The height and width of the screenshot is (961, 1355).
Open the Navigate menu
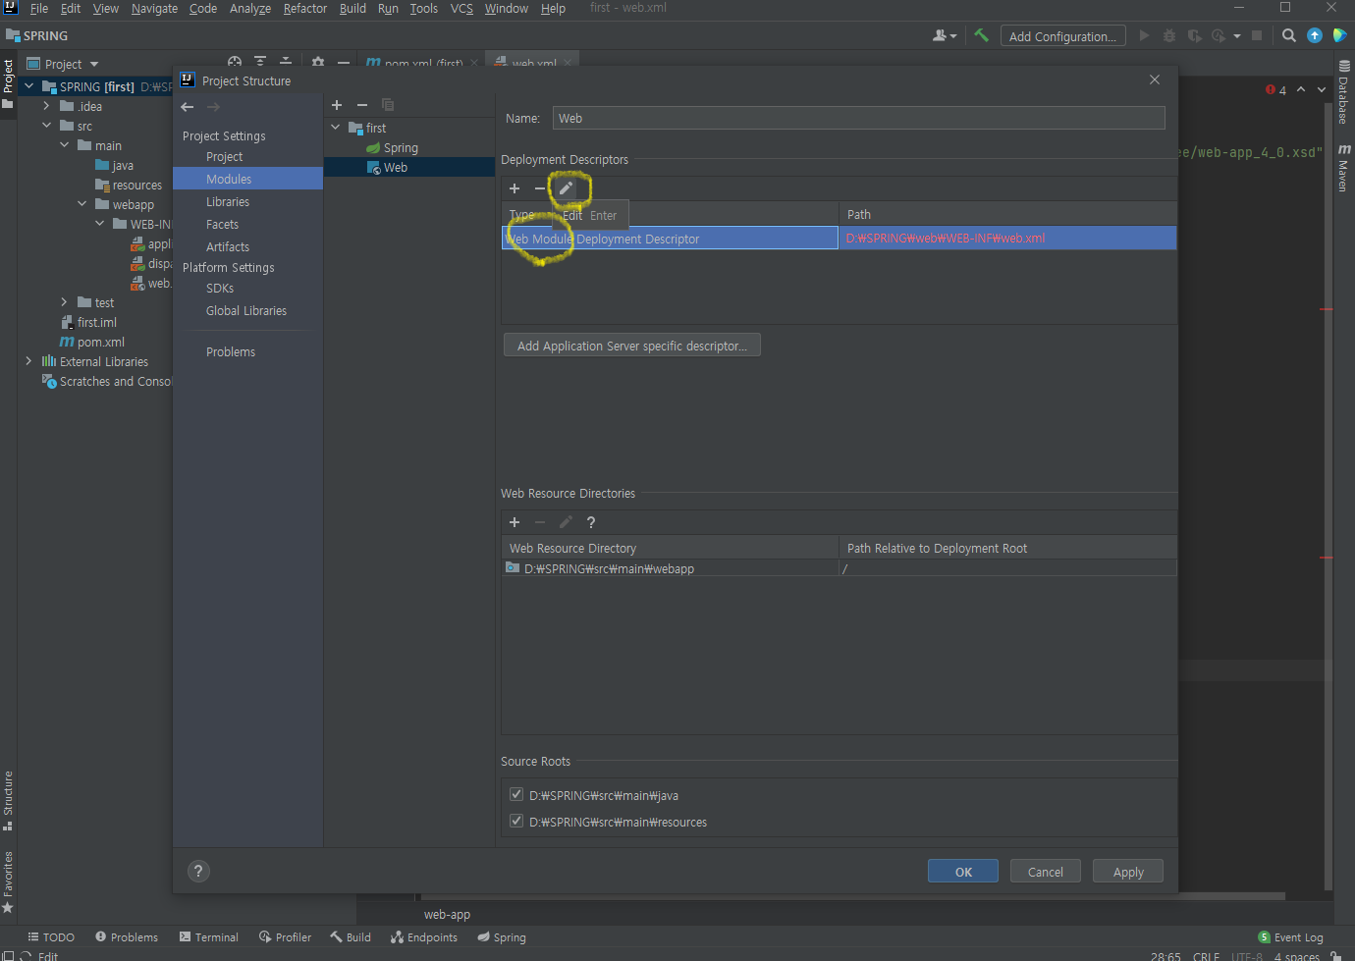click(154, 9)
